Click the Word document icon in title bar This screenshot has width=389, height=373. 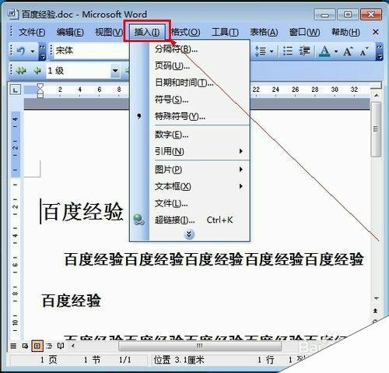[12, 14]
